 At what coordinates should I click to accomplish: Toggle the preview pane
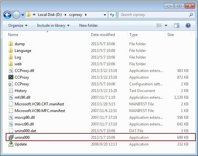pos(177,25)
